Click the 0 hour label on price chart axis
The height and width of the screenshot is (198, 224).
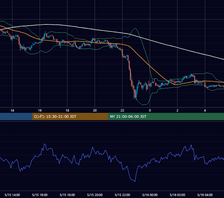[x=150, y=111]
